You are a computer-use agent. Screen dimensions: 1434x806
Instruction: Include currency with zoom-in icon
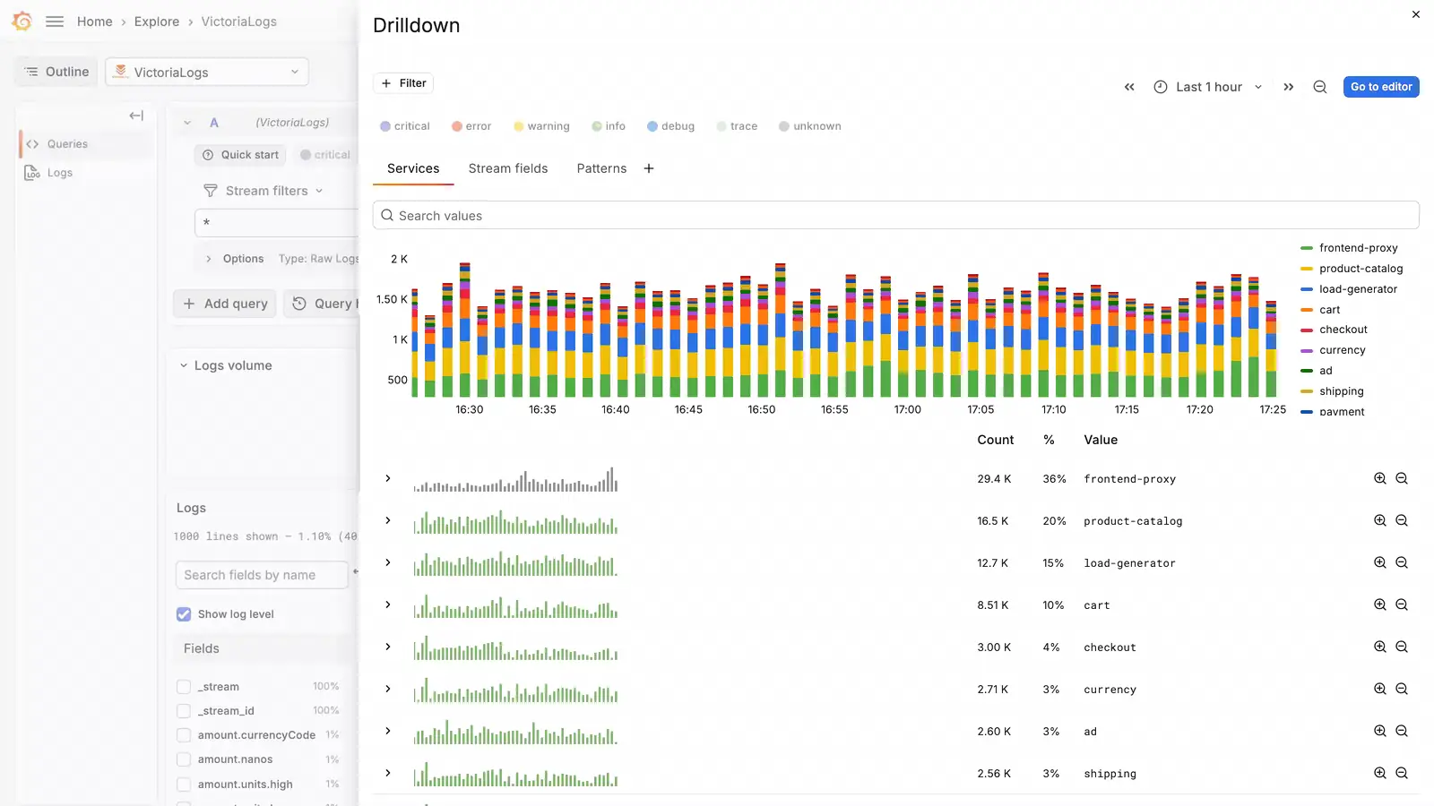(1380, 690)
